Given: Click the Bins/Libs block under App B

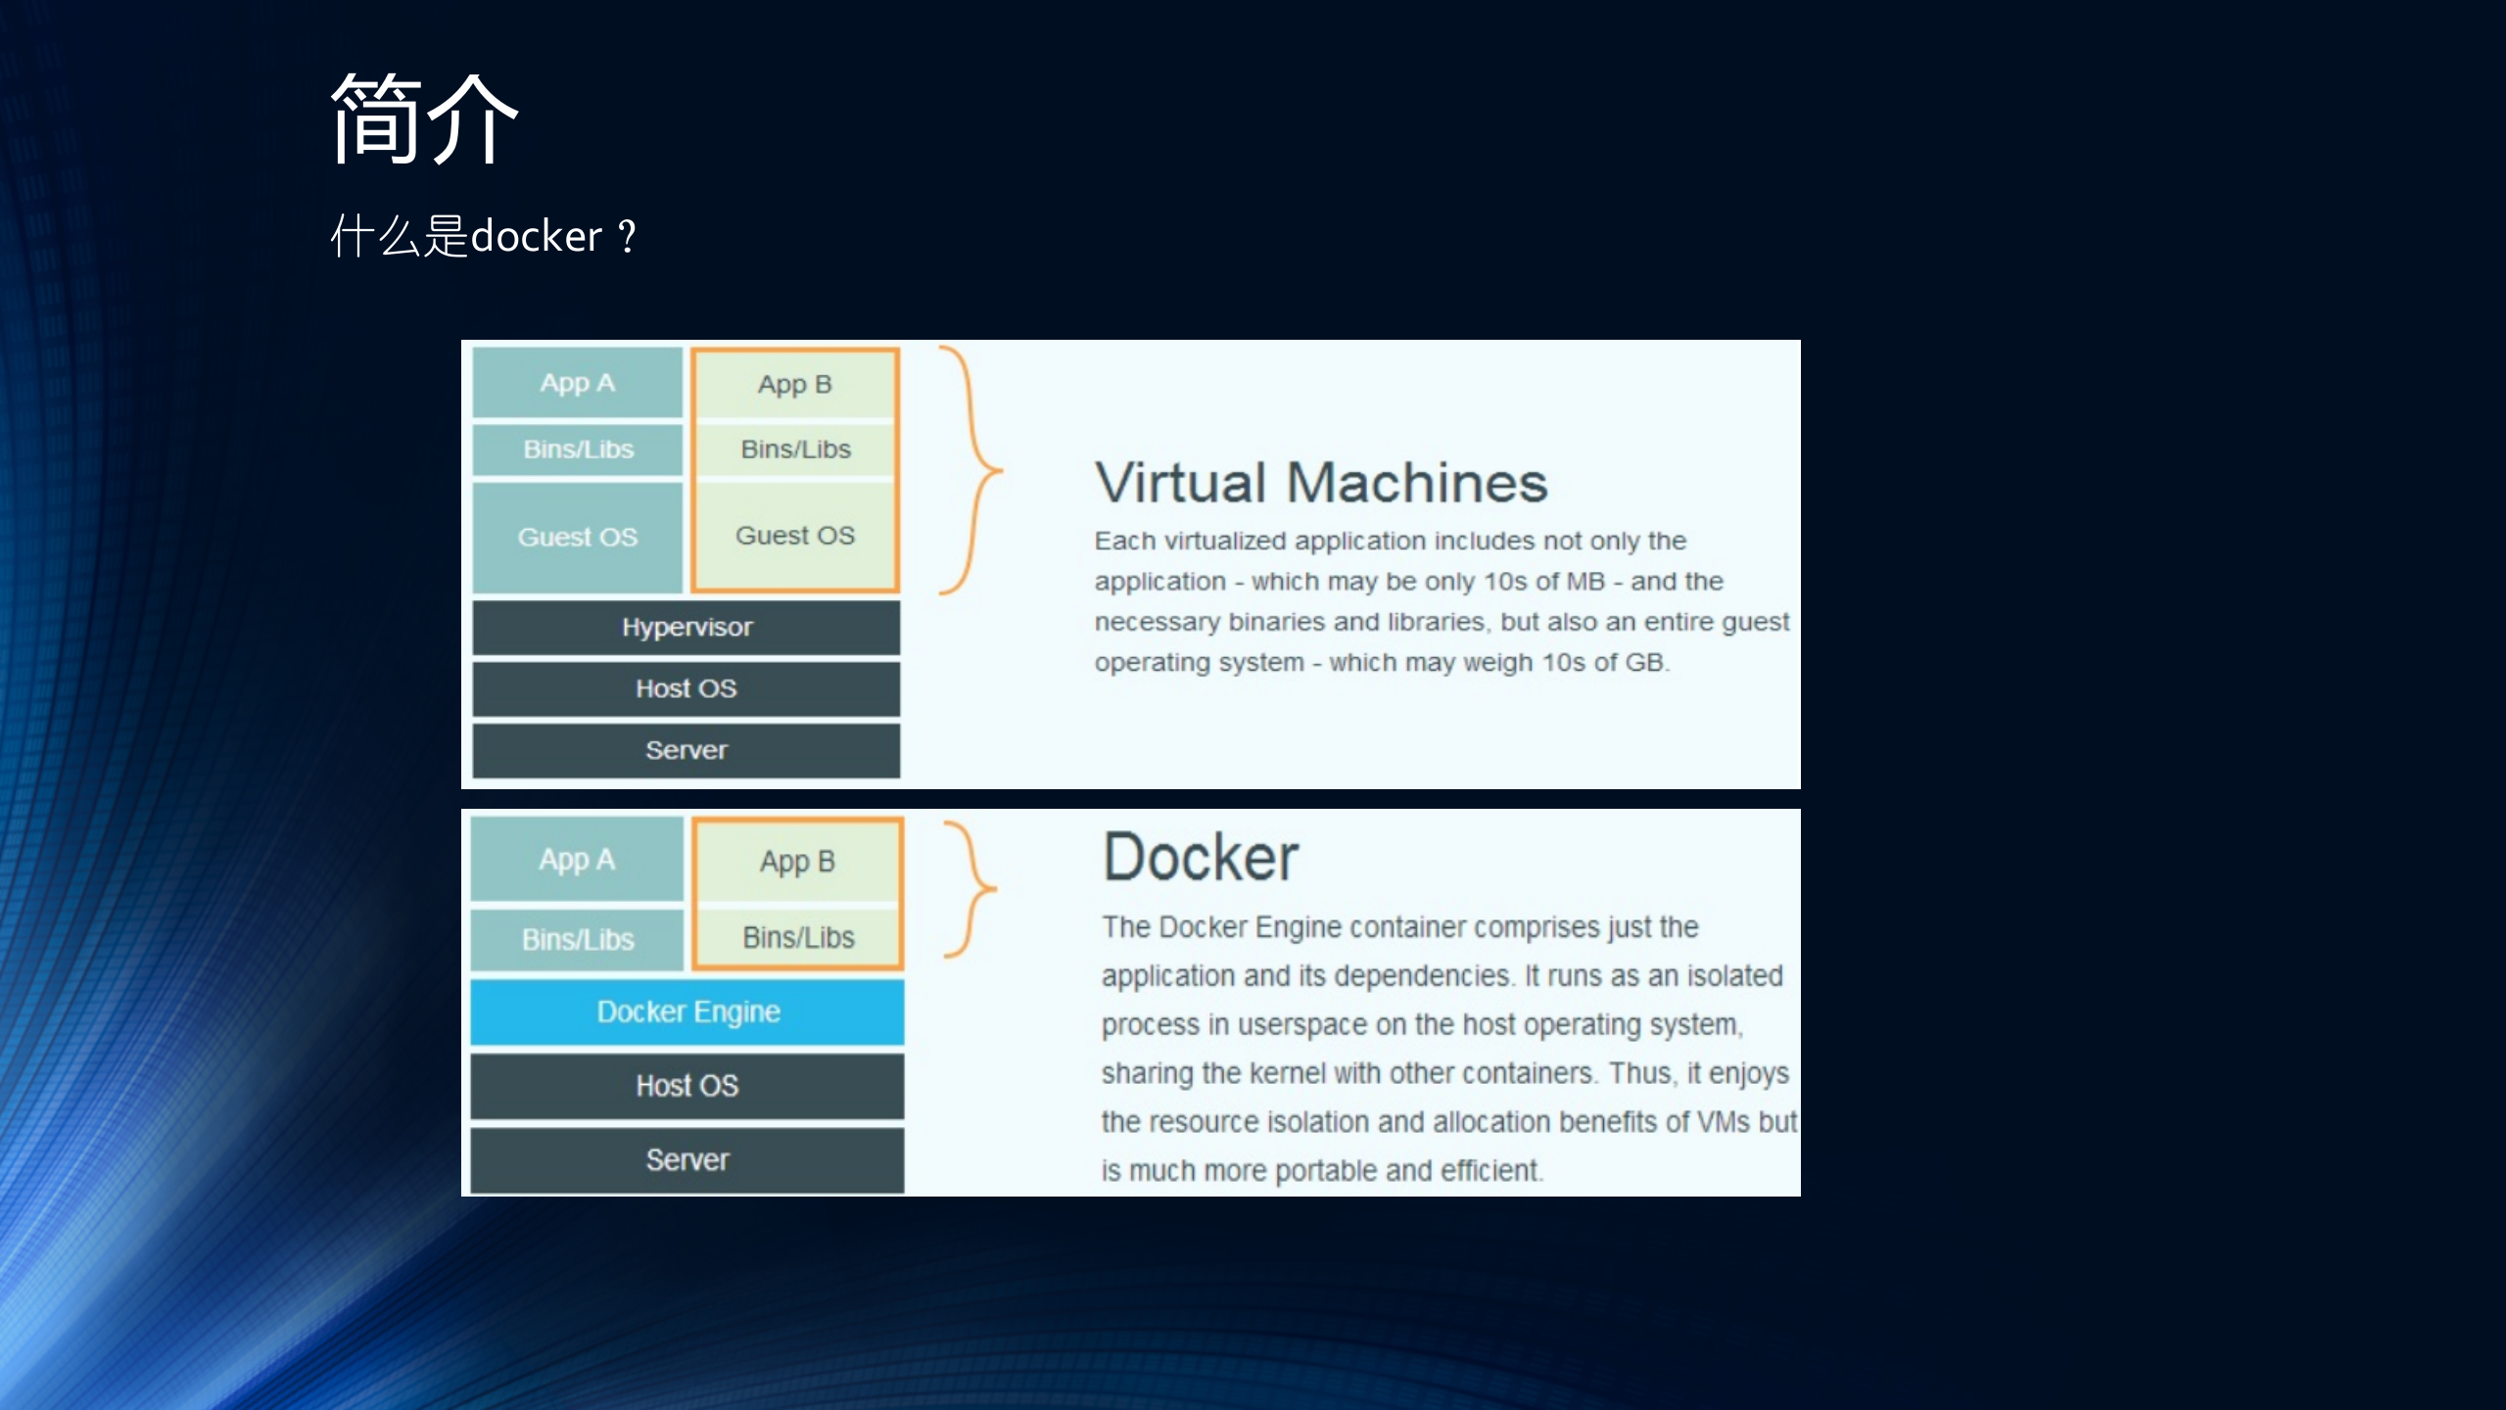Looking at the screenshot, I should coord(795,449).
